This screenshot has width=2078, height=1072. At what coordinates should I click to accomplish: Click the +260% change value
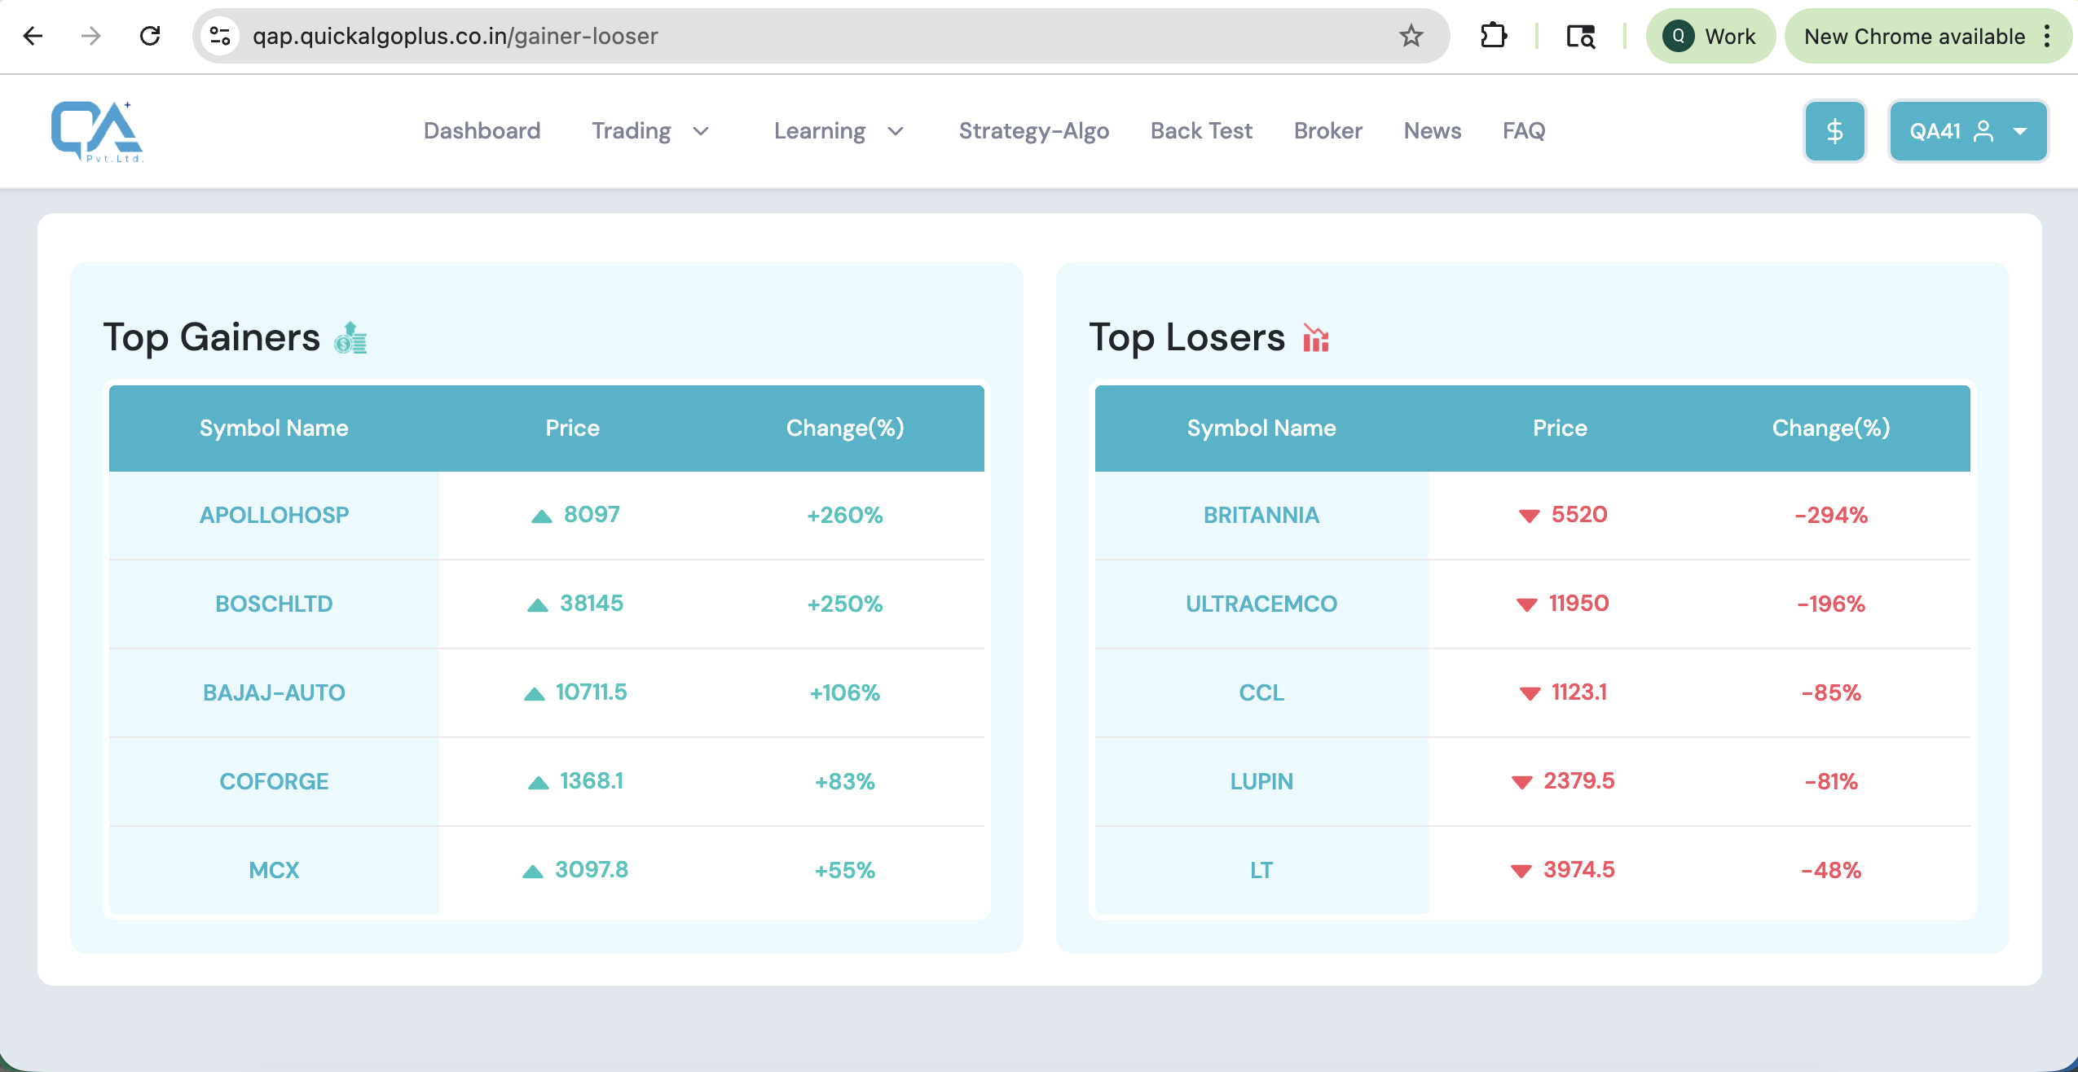coord(845,515)
